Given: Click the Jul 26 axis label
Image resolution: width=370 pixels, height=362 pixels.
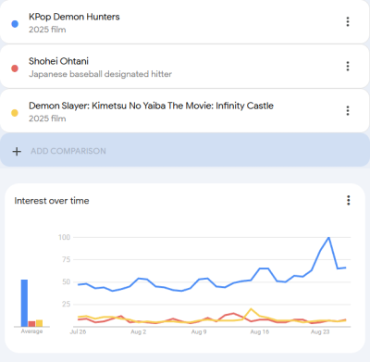Looking at the screenshot, I should (78, 331).
